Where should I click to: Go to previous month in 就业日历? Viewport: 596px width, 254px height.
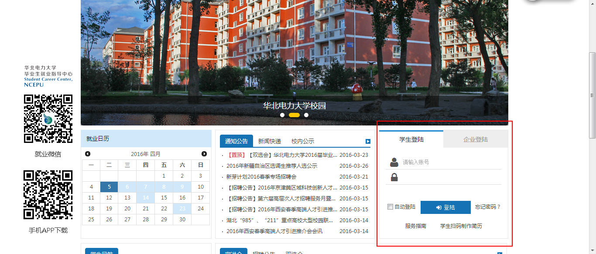88,154
